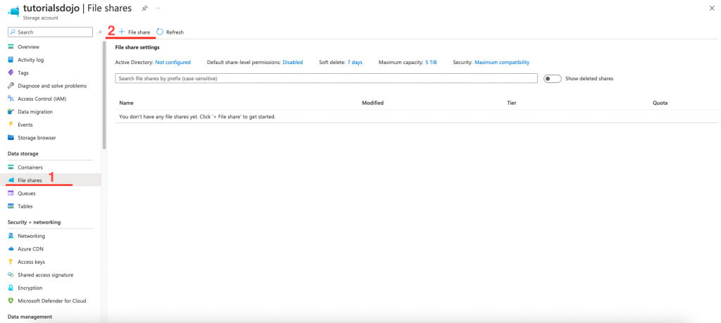
Task: Open the Not configured Active Directory link
Action: coord(173,62)
